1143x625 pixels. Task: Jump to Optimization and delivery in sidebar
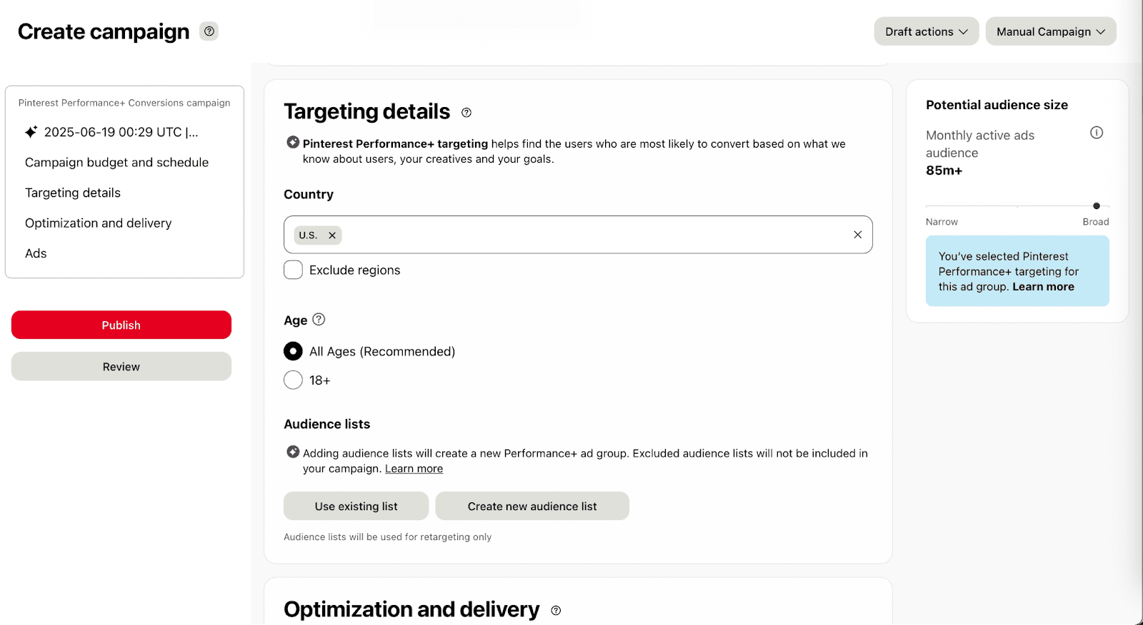point(98,223)
